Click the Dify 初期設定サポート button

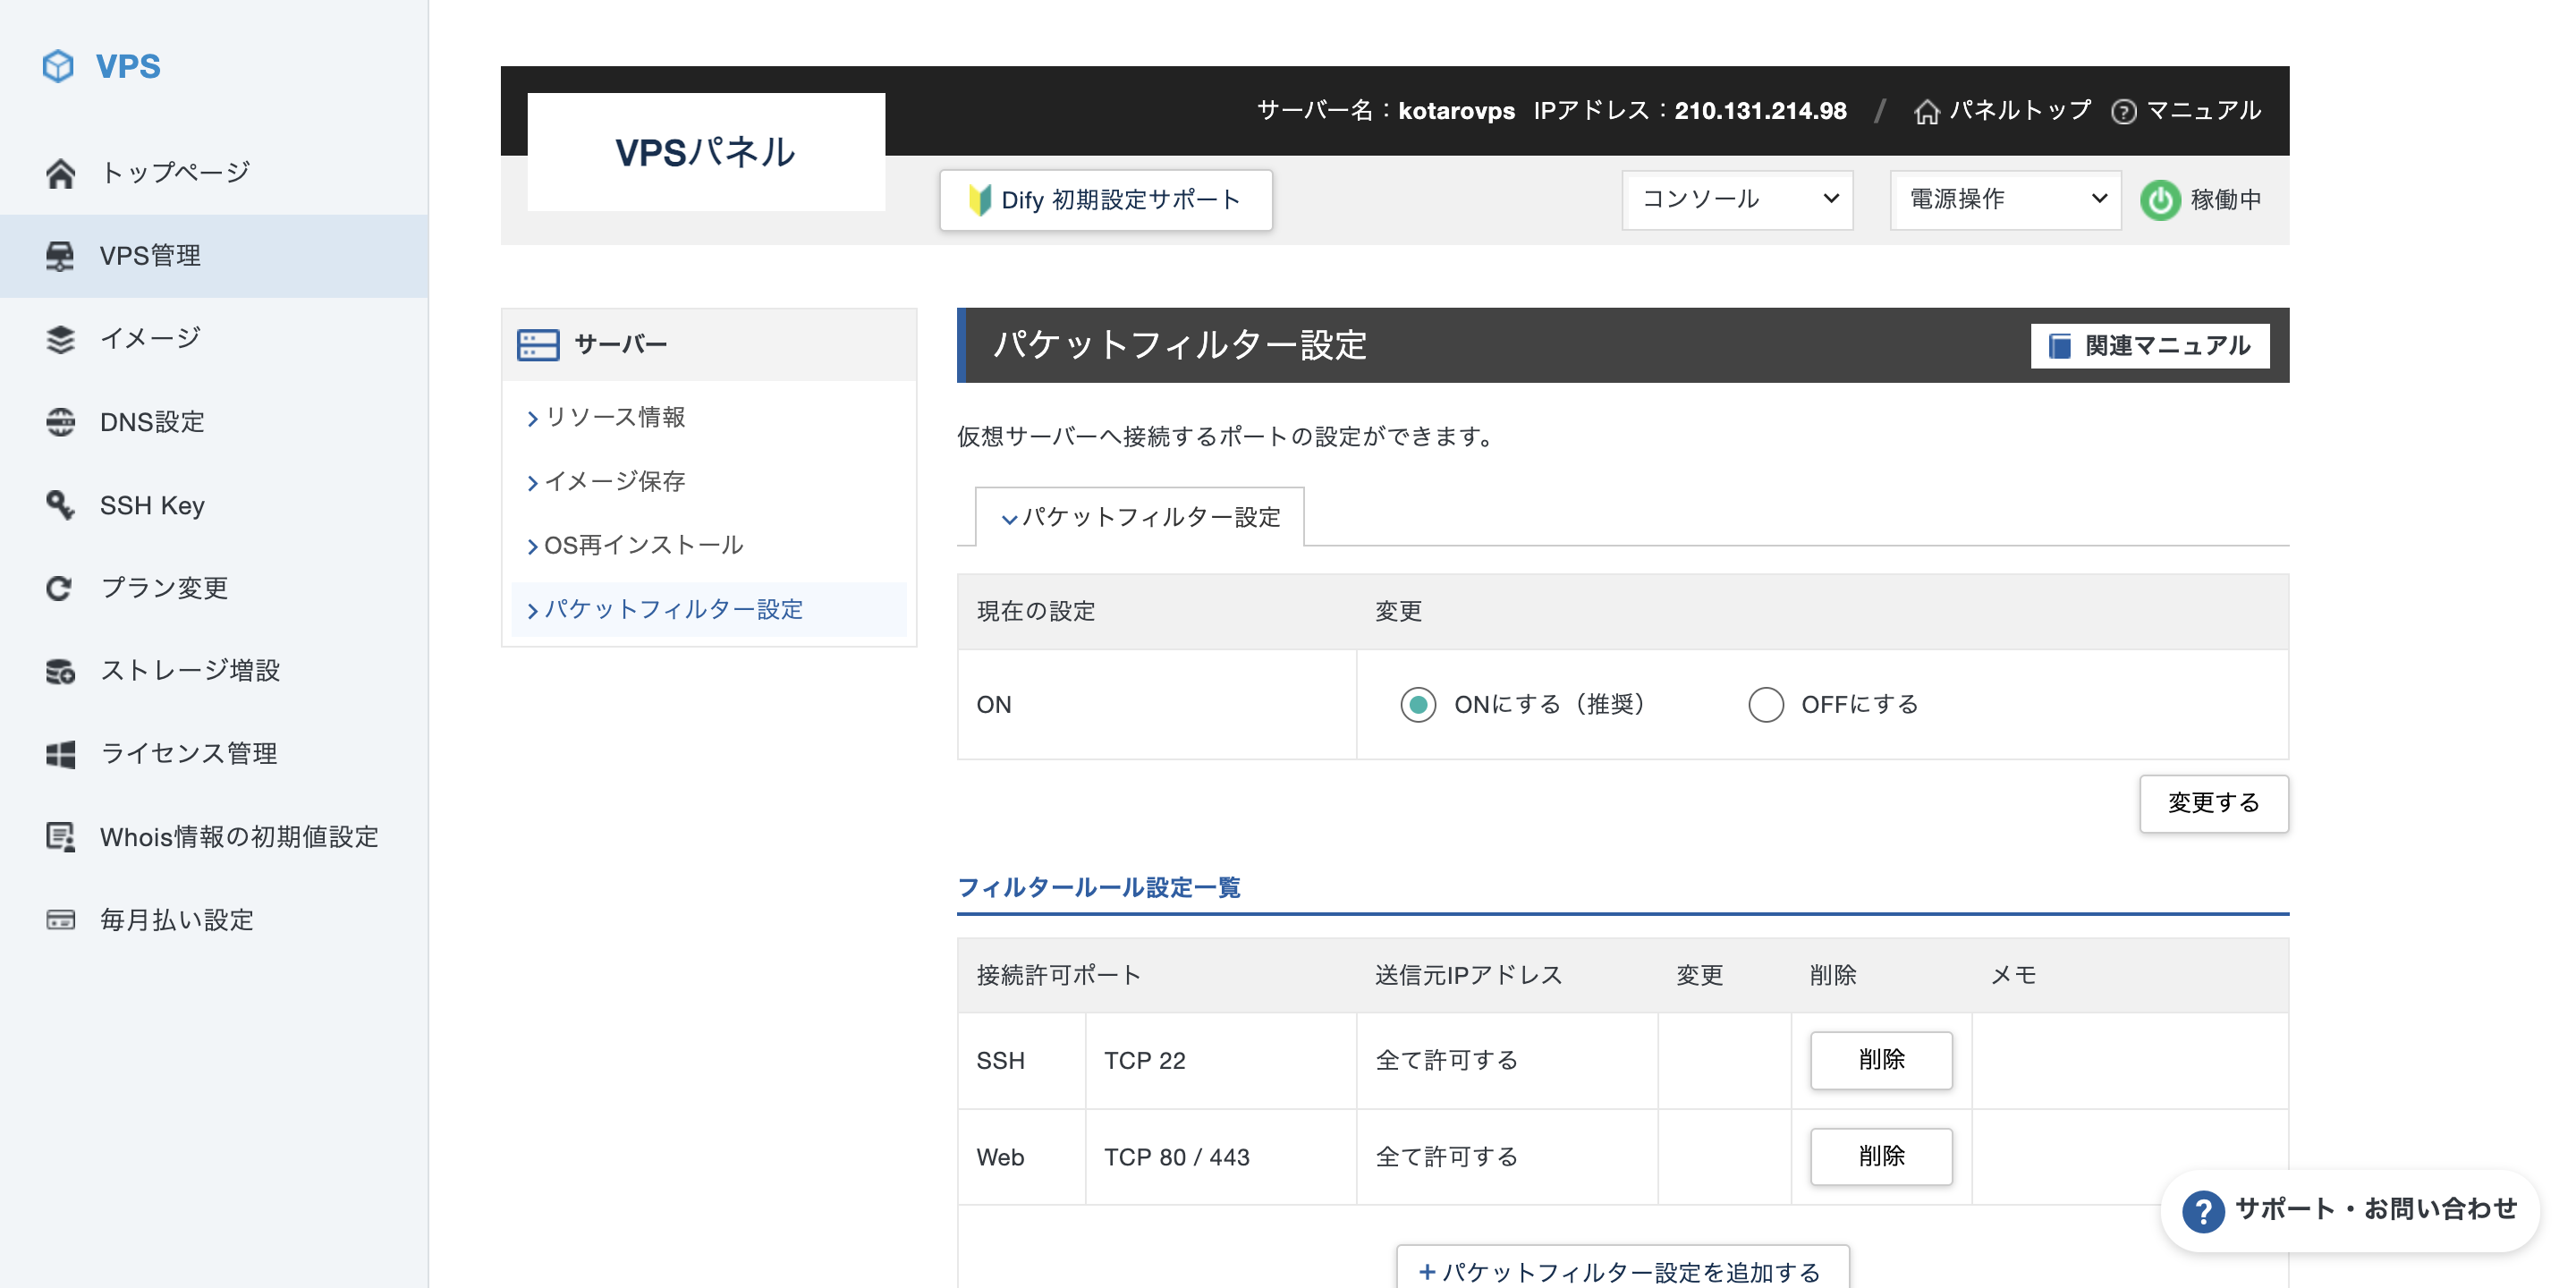(x=1106, y=200)
